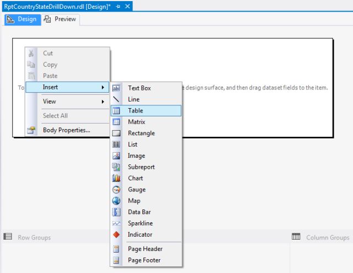The width and height of the screenshot is (353, 273).
Task: Click the Row Groups label
Action: pos(34,238)
